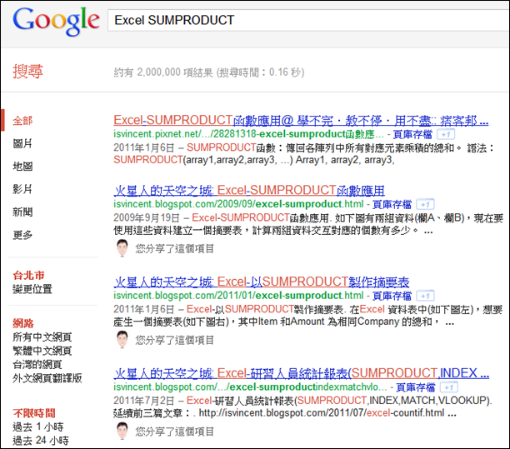
Task: Click the isvincent.blogspot.com/2009/09/excel-sumproduct.html URL
Action: 238,204
